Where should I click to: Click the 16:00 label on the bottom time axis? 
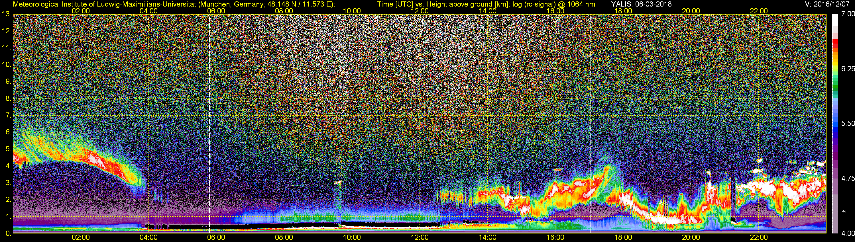pos(555,238)
